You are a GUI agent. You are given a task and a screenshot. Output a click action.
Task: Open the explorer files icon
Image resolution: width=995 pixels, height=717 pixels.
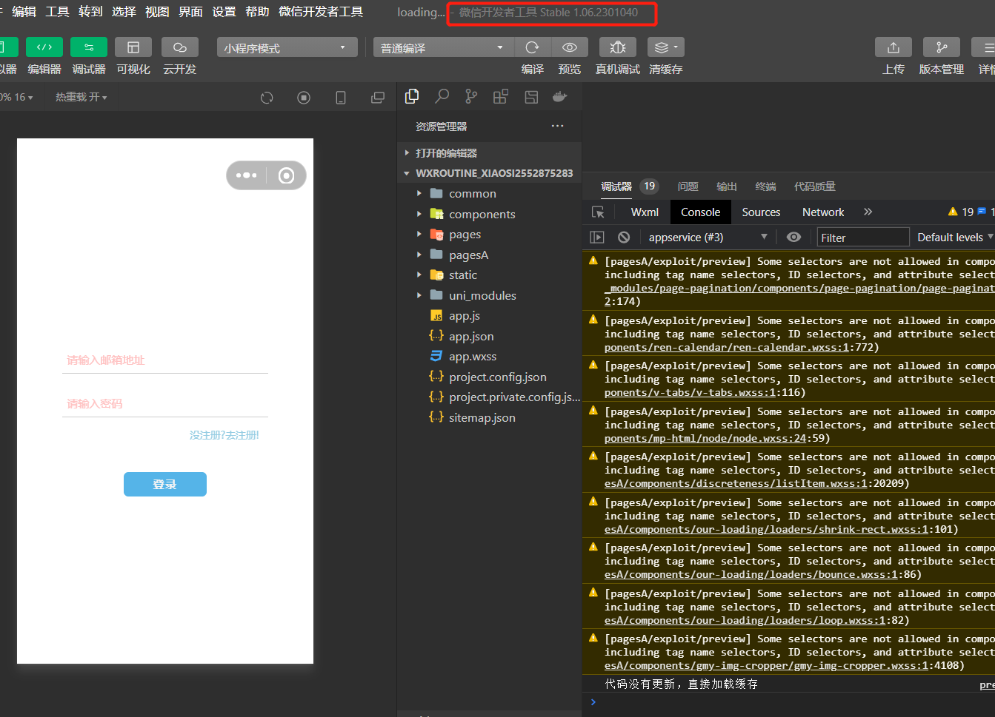(412, 96)
